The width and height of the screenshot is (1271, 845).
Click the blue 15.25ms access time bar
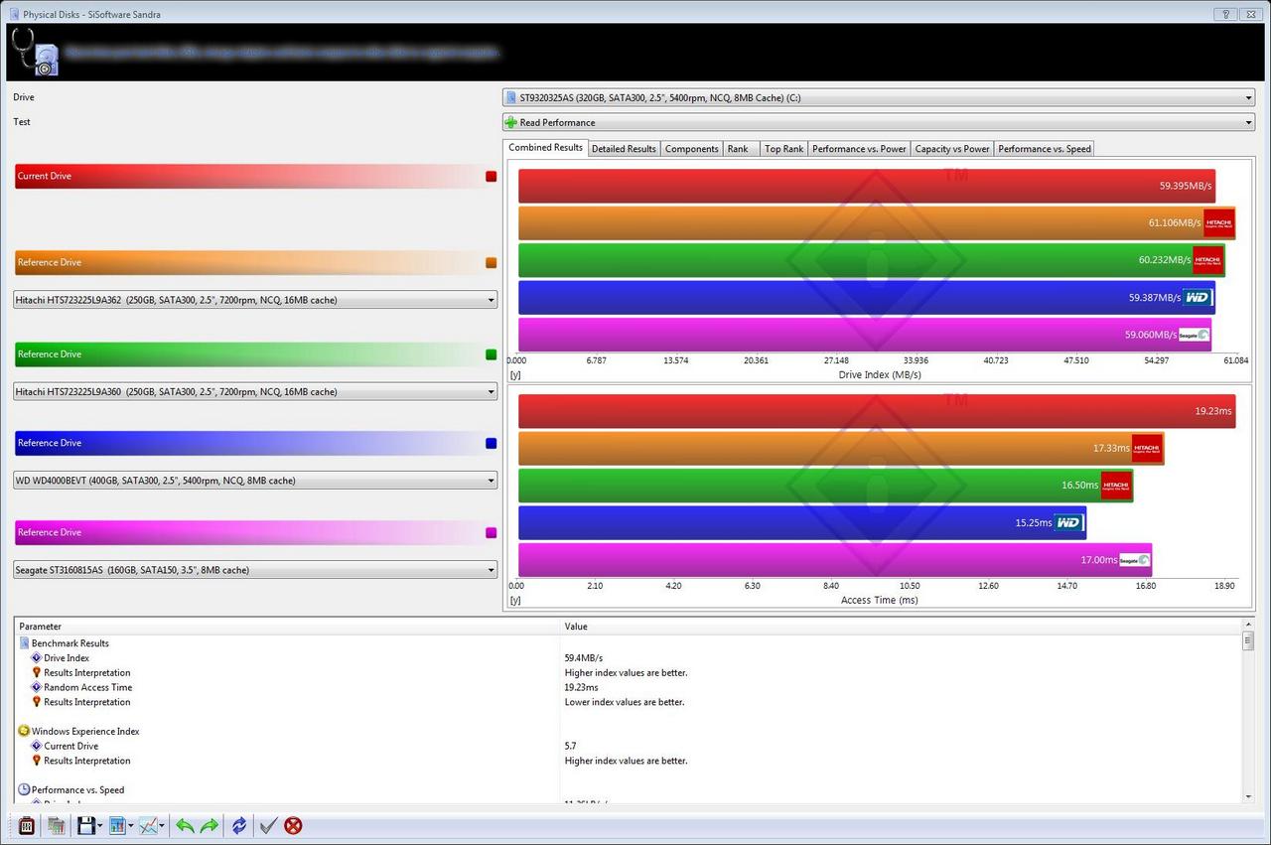[802, 522]
